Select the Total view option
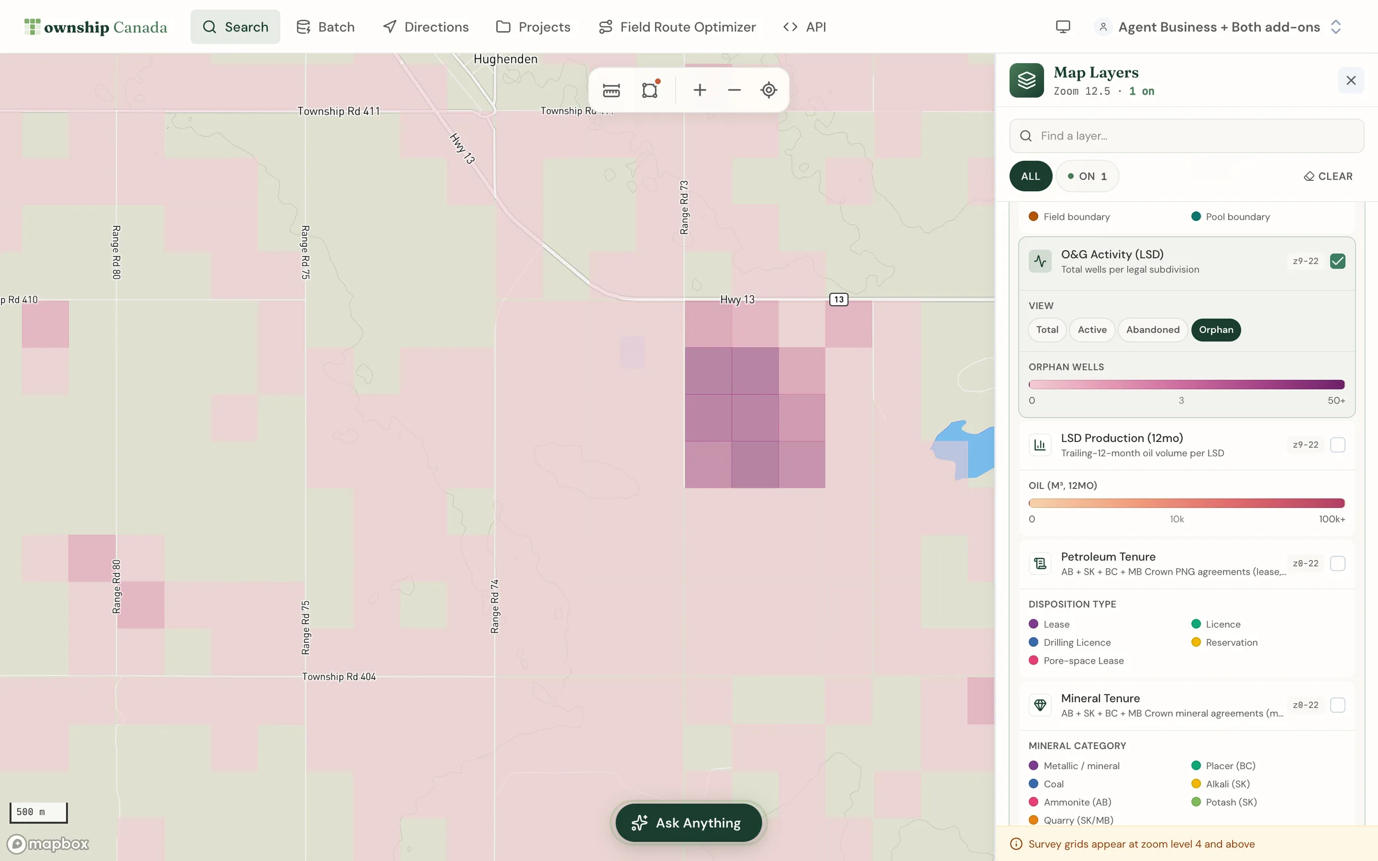 [1047, 330]
